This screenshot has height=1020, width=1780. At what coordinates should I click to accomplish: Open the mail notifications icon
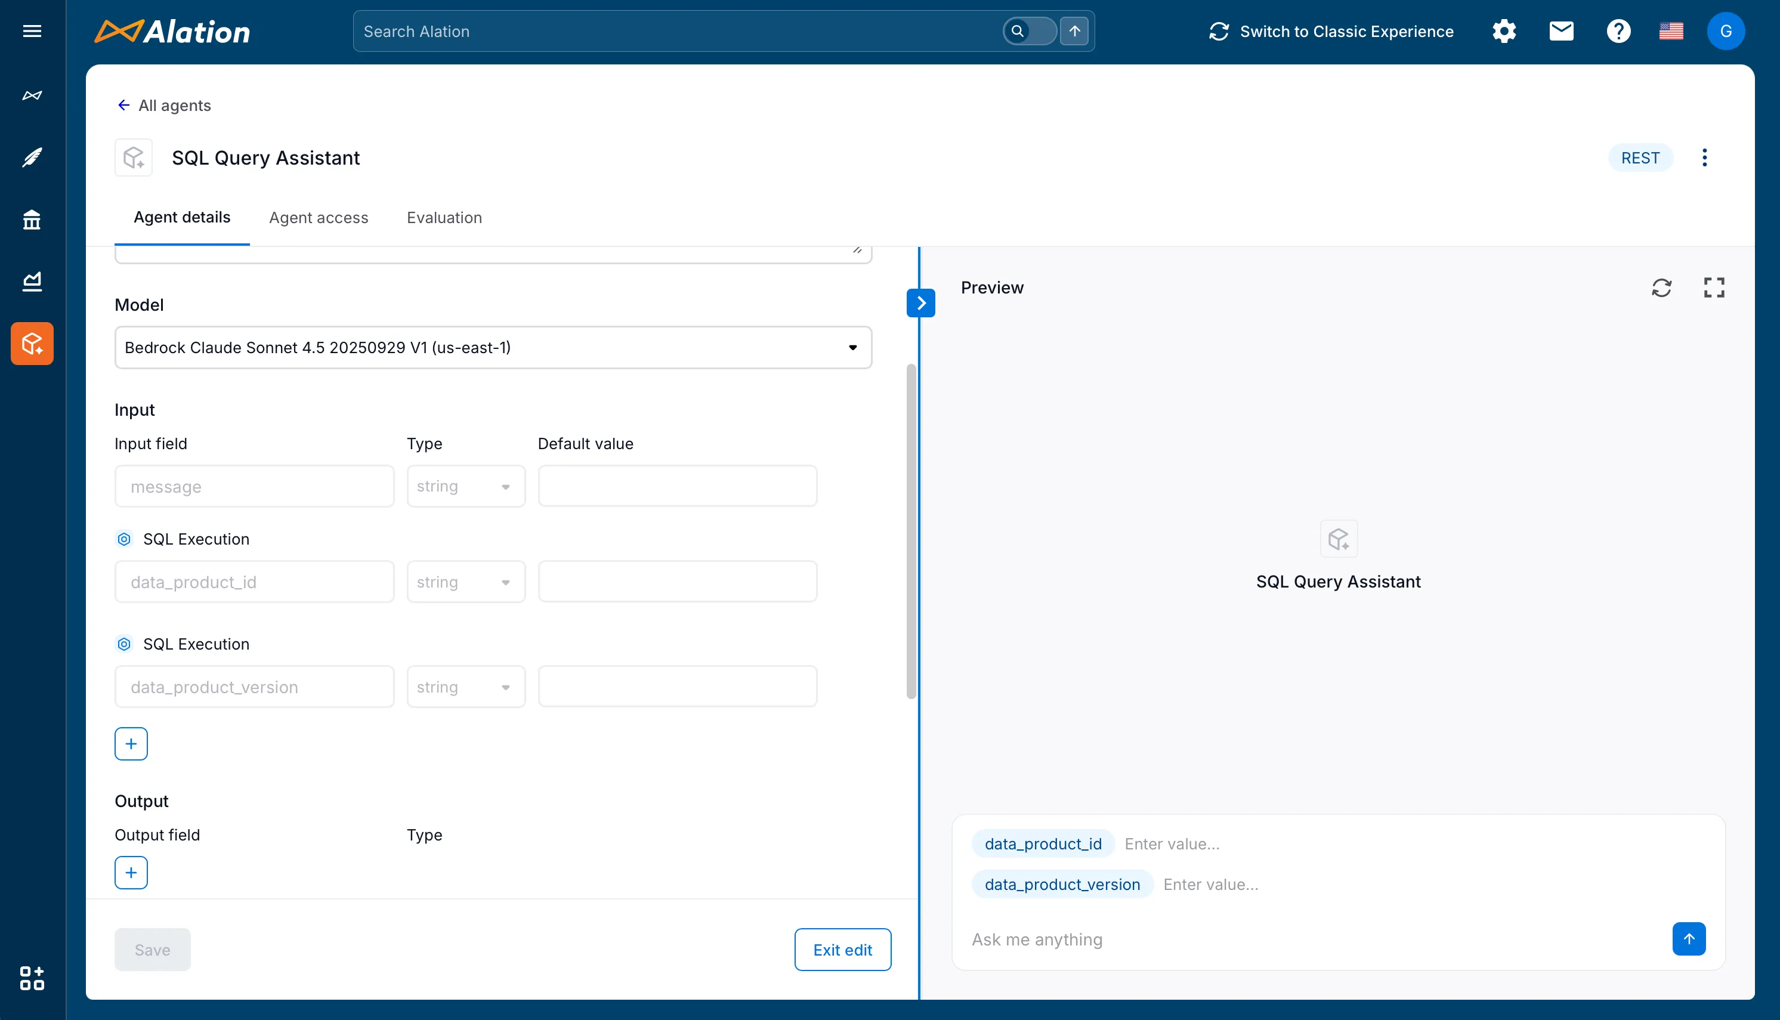[x=1562, y=31]
